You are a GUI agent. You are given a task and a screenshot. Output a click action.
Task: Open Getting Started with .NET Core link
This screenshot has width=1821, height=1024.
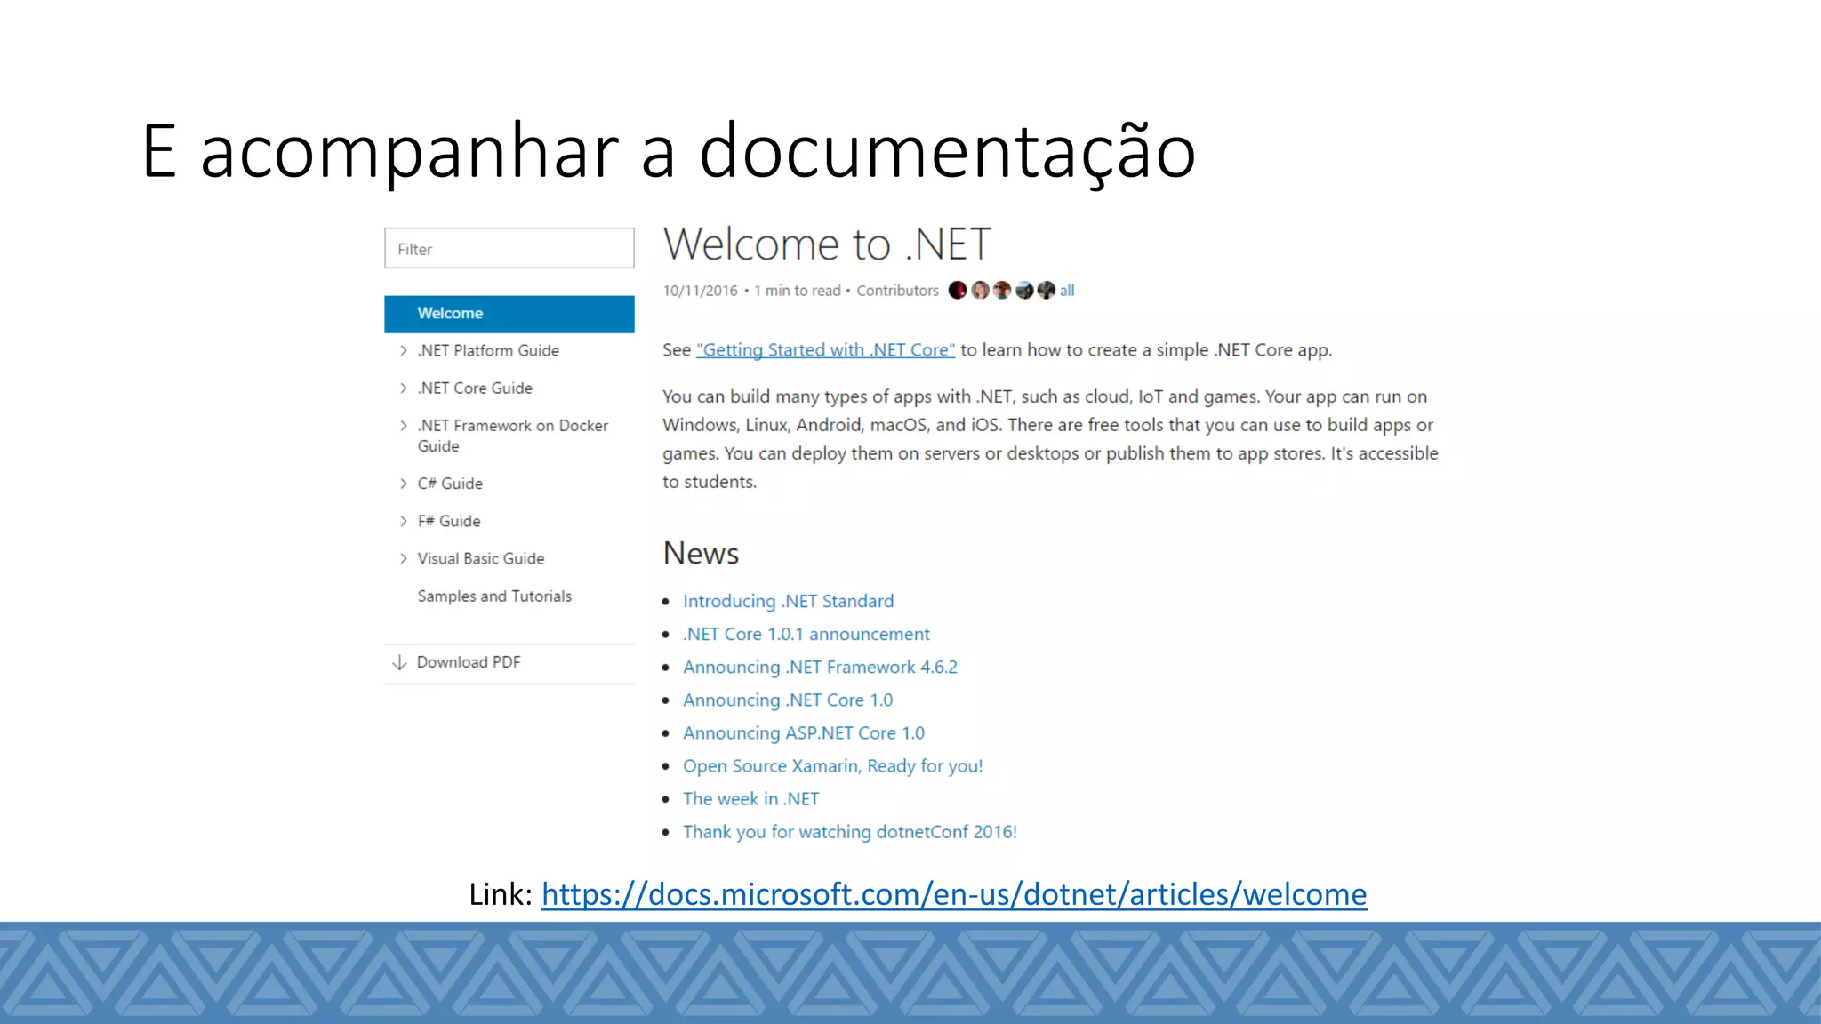tap(825, 350)
